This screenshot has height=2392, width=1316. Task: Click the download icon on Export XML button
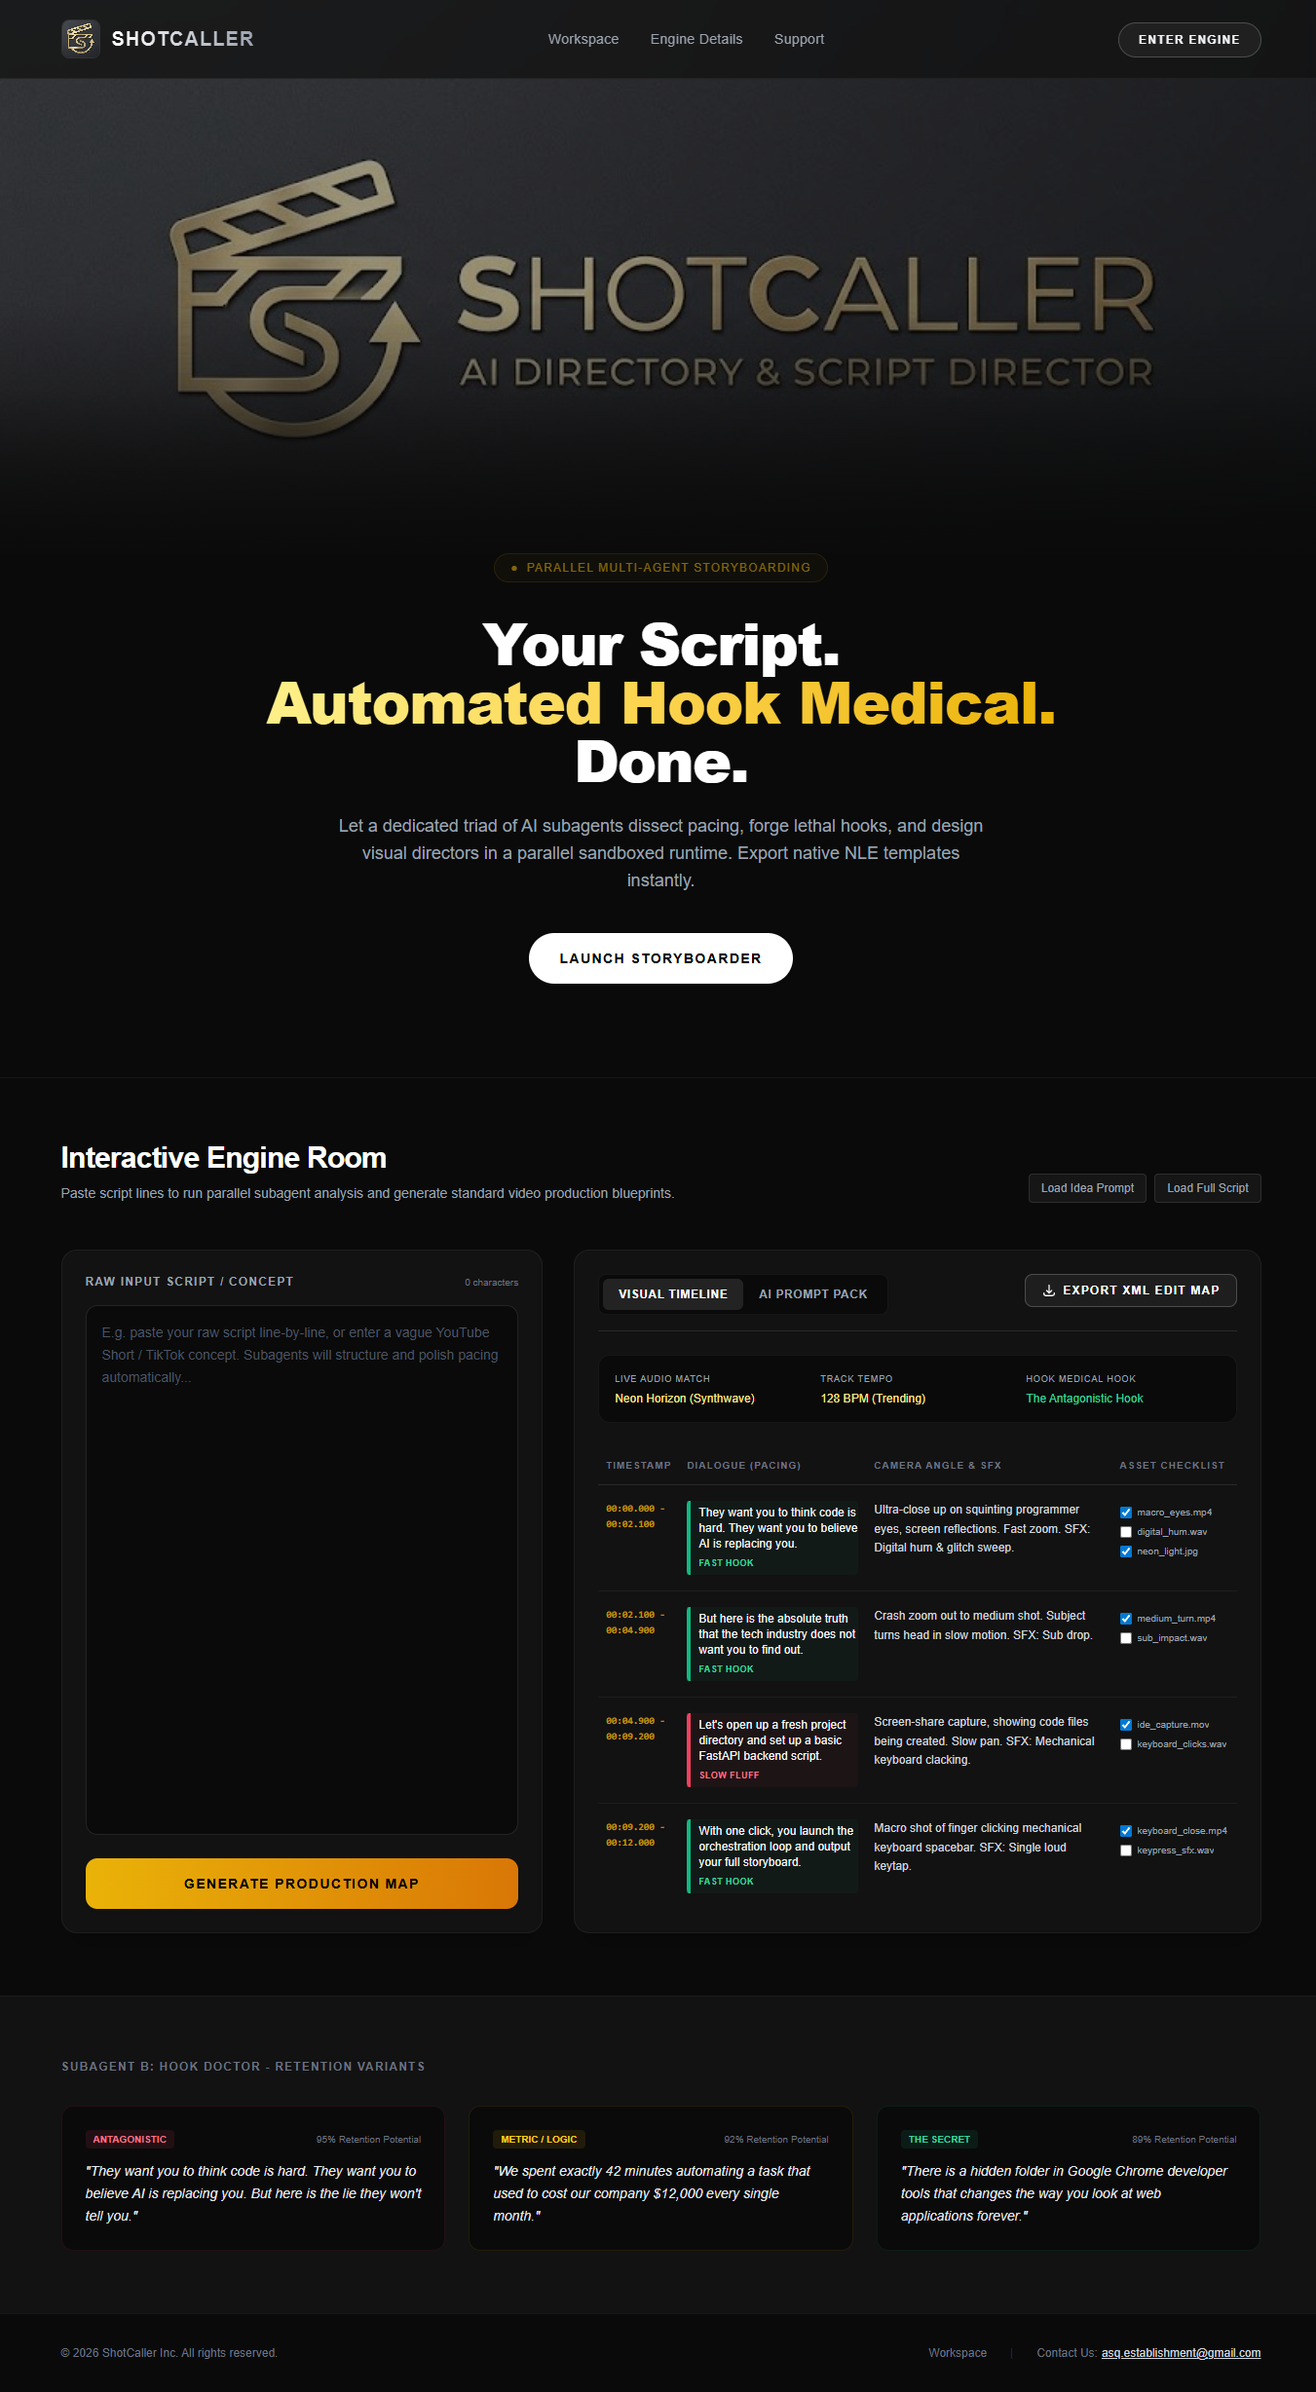1049,1290
